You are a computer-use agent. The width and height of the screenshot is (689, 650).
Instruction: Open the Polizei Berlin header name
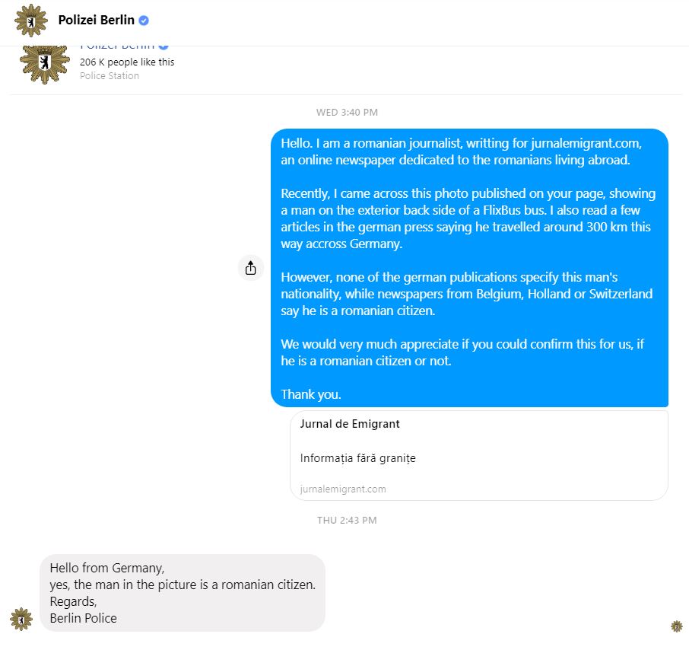pos(97,21)
